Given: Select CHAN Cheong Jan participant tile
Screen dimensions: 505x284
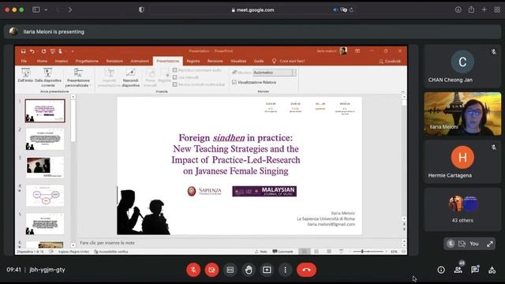Looking at the screenshot, I should tap(462, 66).
